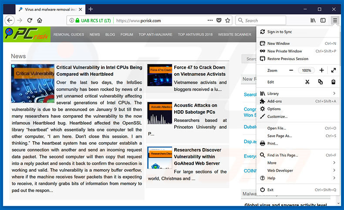344x210 pixels.
Task: Close the hamburger menu button
Action: click(x=335, y=20)
